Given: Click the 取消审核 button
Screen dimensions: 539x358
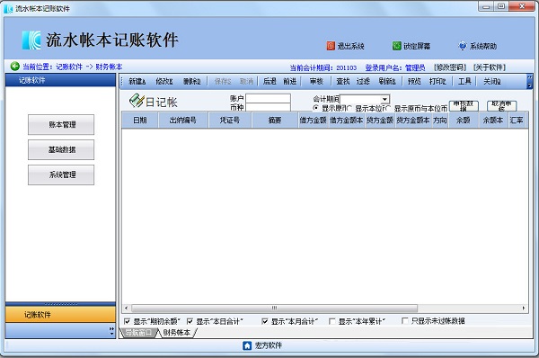Looking at the screenshot, I should 501,106.
